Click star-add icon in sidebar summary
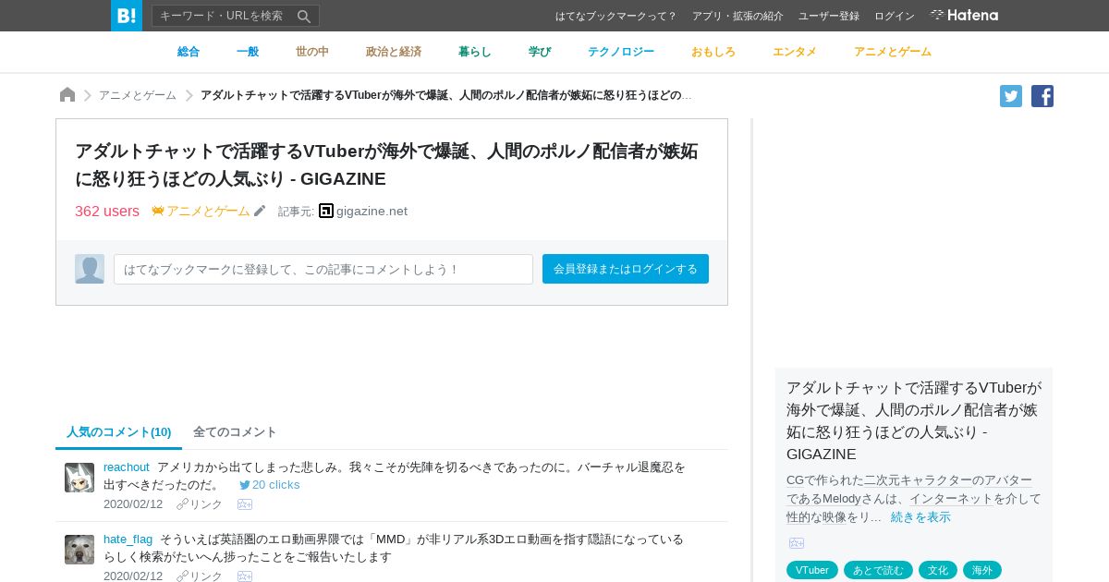This screenshot has width=1109, height=582. pyautogui.click(x=797, y=543)
